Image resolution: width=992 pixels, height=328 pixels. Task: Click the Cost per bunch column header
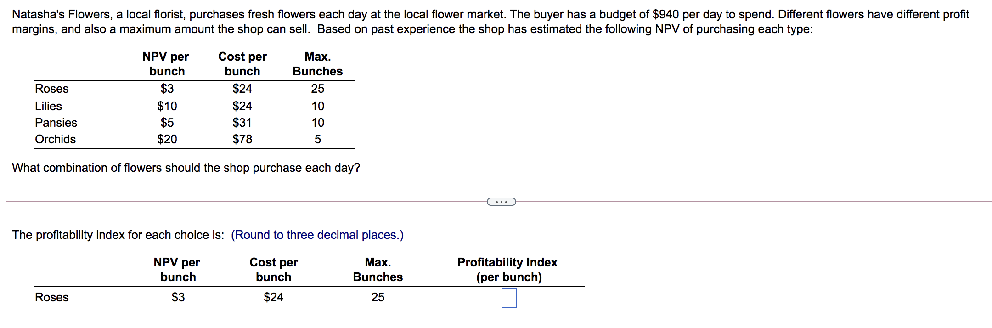coord(242,63)
